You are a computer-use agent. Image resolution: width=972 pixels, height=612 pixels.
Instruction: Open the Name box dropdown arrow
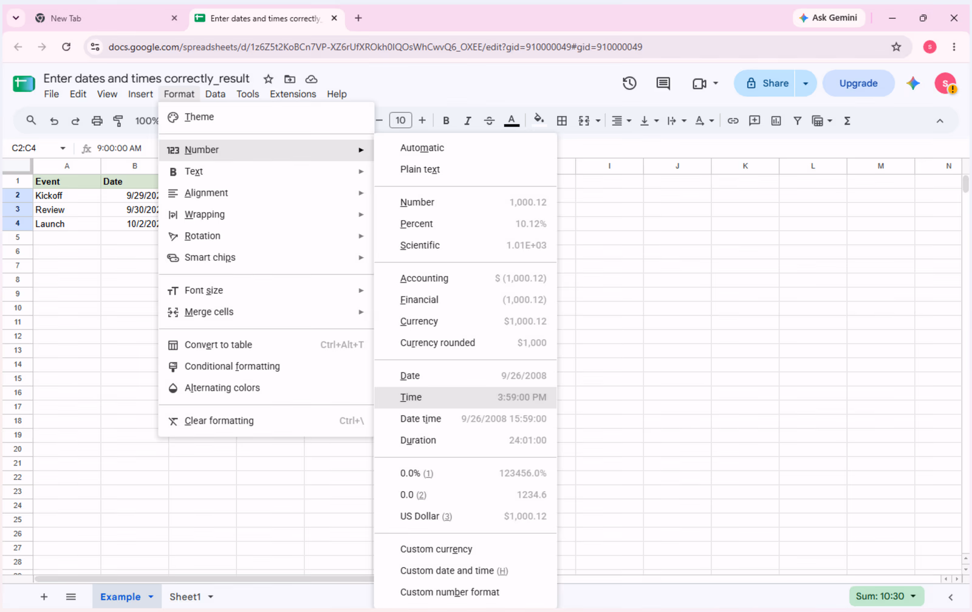[x=63, y=148]
